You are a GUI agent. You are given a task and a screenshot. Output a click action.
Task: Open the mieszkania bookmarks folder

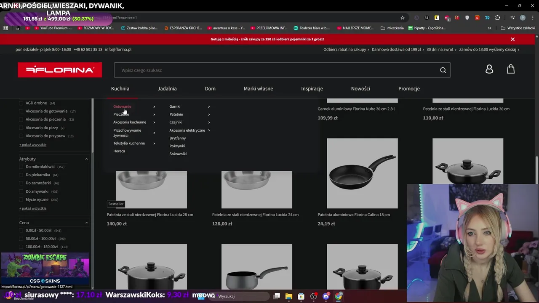[392, 28]
